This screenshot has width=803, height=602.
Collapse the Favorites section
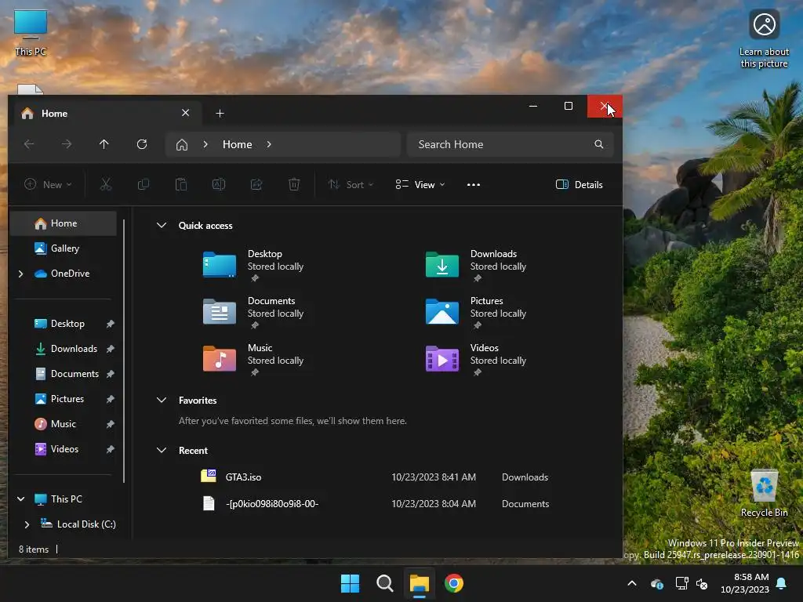coord(162,401)
